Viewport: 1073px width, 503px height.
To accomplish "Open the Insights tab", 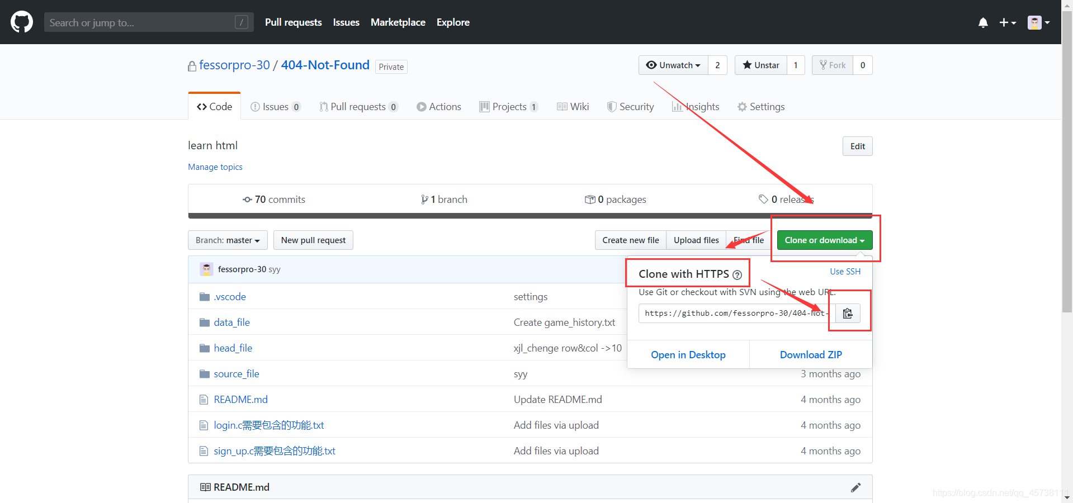I will (696, 107).
